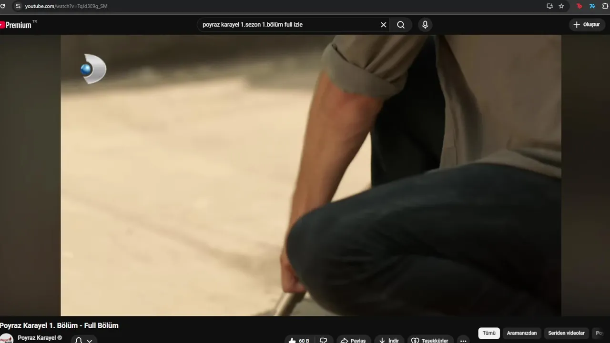Click install app icon in address bar
The width and height of the screenshot is (610, 343).
[x=549, y=6]
